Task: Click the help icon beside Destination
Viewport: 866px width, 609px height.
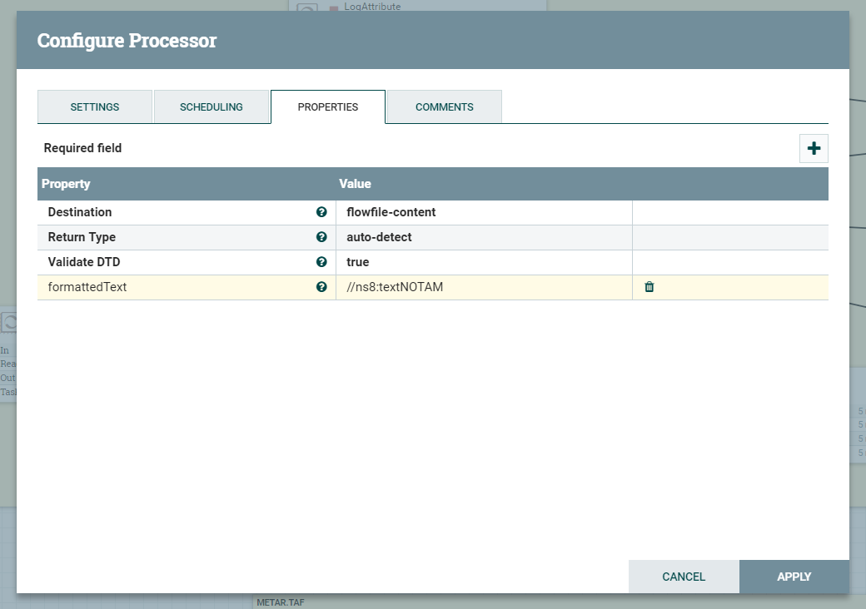Action: (x=321, y=212)
